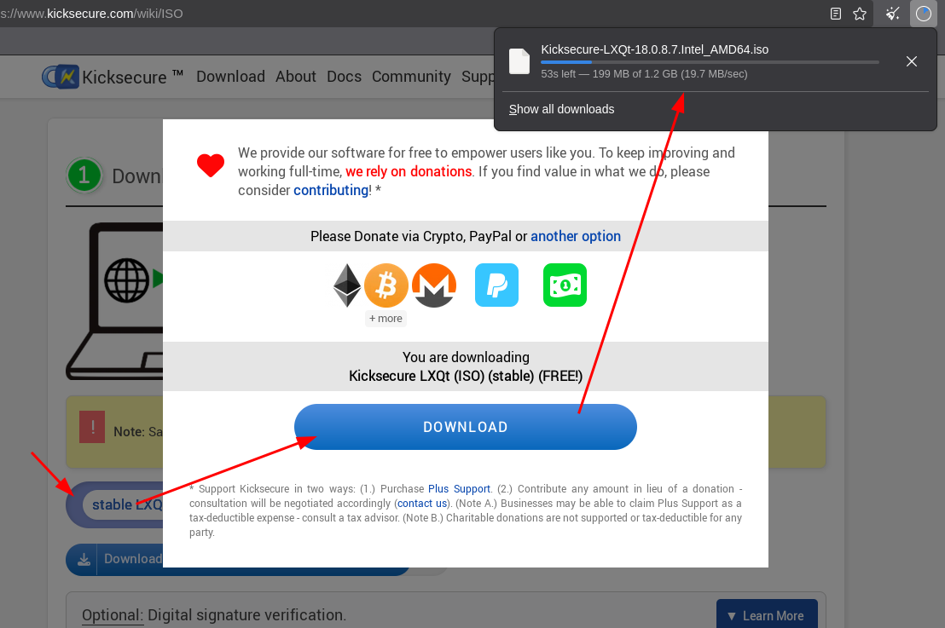Click the broom extension icon in the toolbar
The height and width of the screenshot is (628, 945).
(891, 14)
